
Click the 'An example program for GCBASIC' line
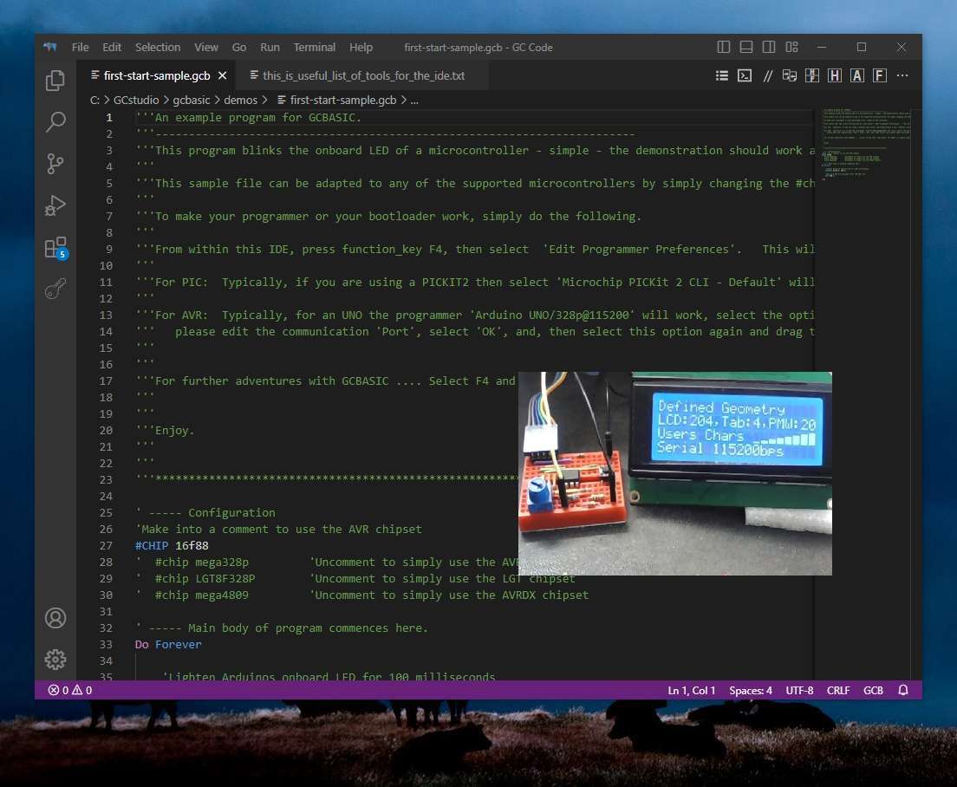click(249, 117)
